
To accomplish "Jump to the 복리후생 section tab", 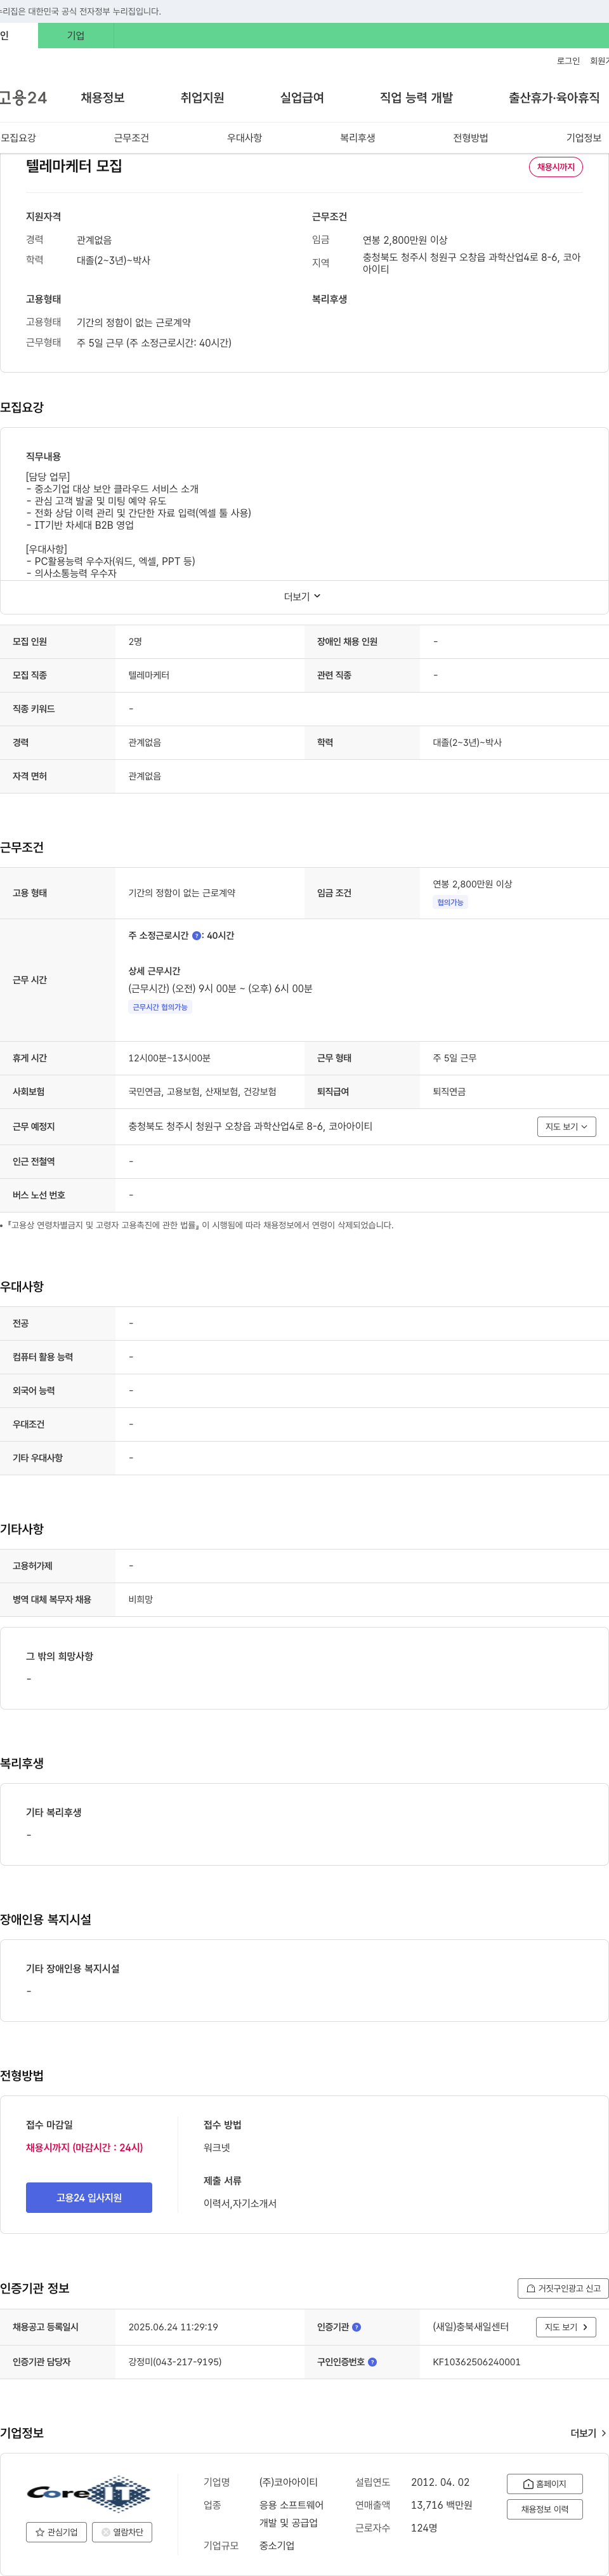I will pyautogui.click(x=357, y=138).
